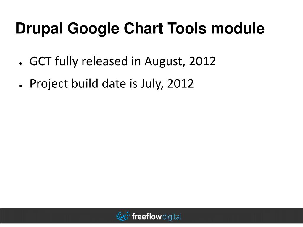Open the freeflow brand text link
Screen dimensions: 303x227
(x=147, y=216)
